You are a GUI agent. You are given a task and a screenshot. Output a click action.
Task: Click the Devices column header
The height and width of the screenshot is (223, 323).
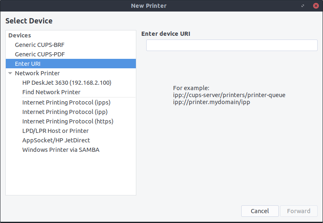pyautogui.click(x=20, y=35)
